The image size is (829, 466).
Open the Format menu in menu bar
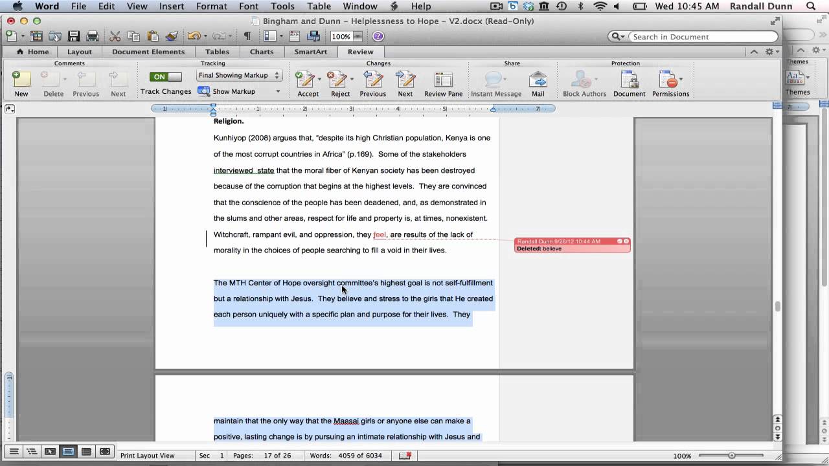click(211, 6)
